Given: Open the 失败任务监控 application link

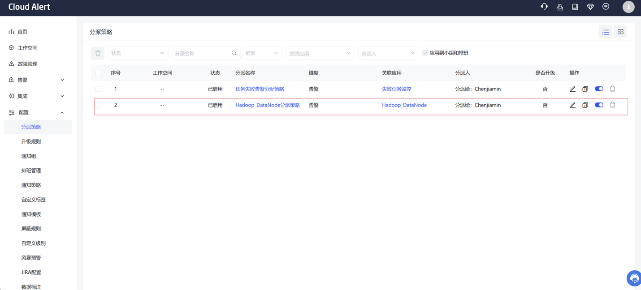Looking at the screenshot, I should click(x=397, y=89).
